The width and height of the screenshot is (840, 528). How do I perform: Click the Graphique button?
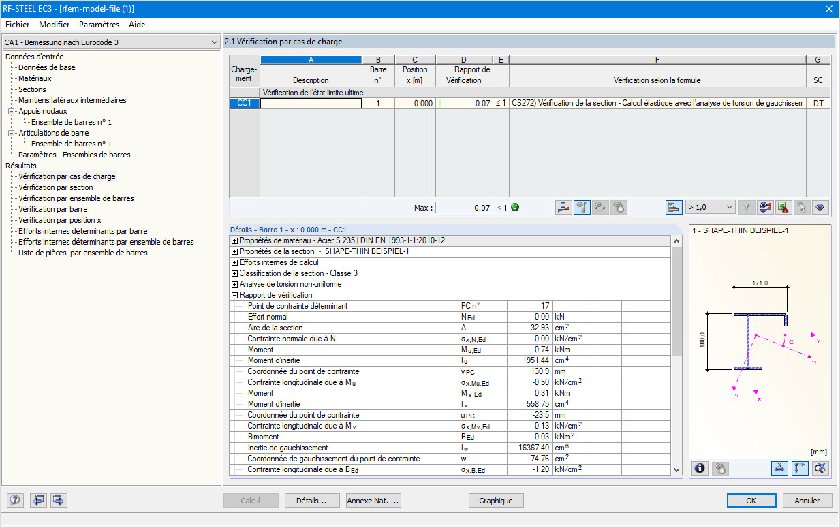click(496, 501)
